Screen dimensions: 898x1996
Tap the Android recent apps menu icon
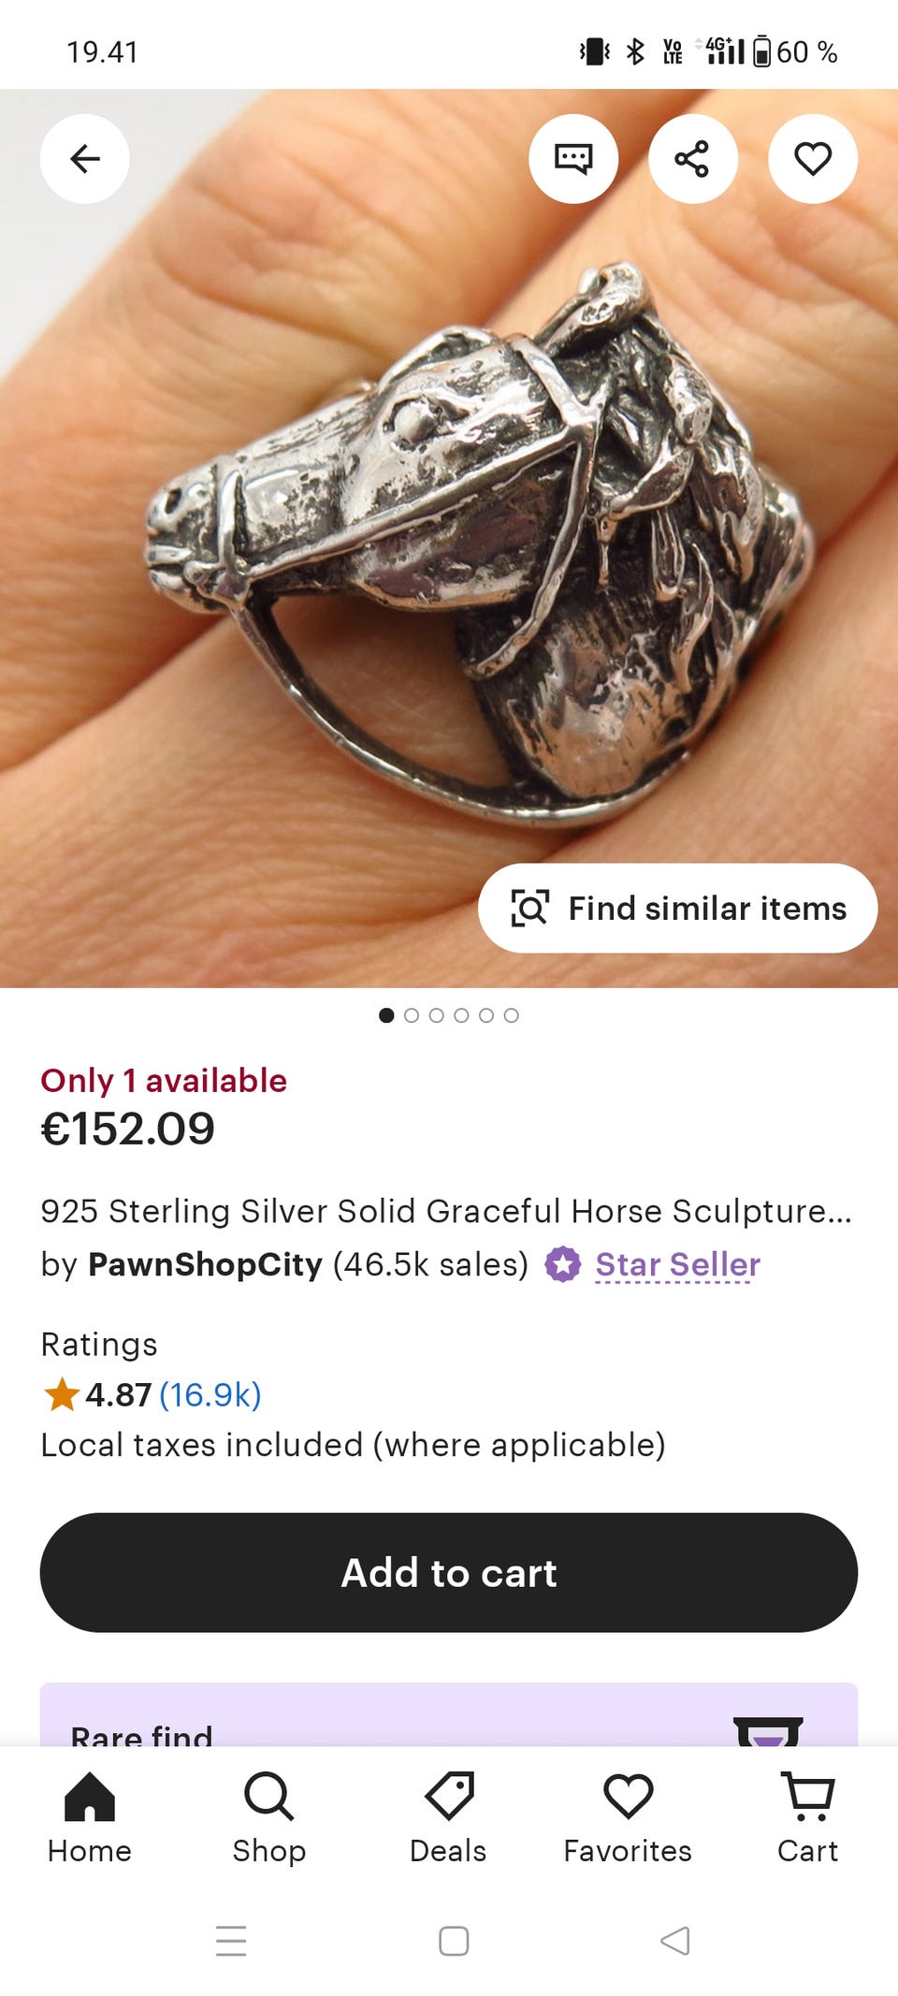click(231, 1941)
